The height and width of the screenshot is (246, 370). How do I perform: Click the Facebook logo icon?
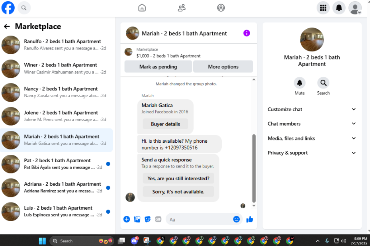coord(8,8)
